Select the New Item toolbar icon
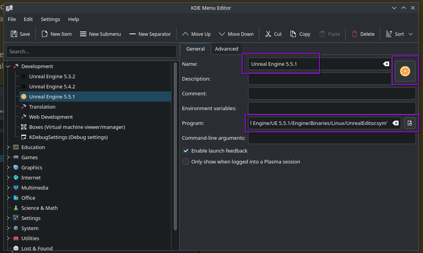The height and width of the screenshot is (253, 423). click(x=44, y=34)
